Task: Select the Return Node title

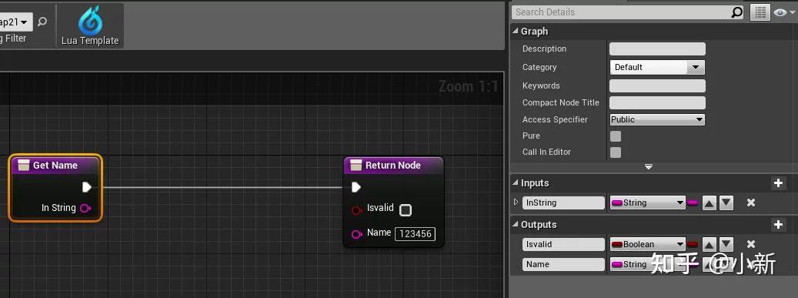Action: point(393,165)
